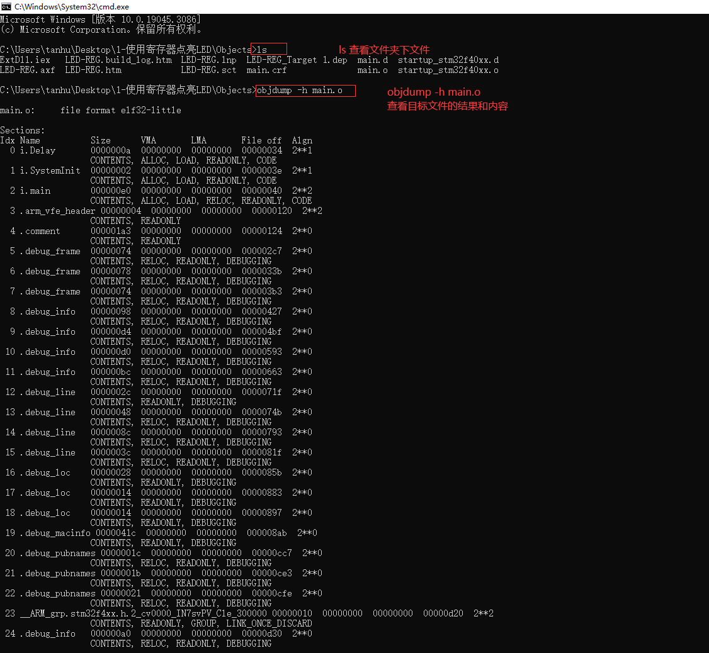Click the 'LMA' column header

pyautogui.click(x=198, y=140)
